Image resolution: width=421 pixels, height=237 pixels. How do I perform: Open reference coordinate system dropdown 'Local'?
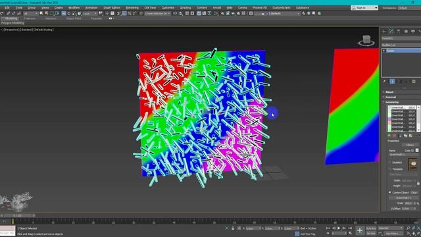90,13
